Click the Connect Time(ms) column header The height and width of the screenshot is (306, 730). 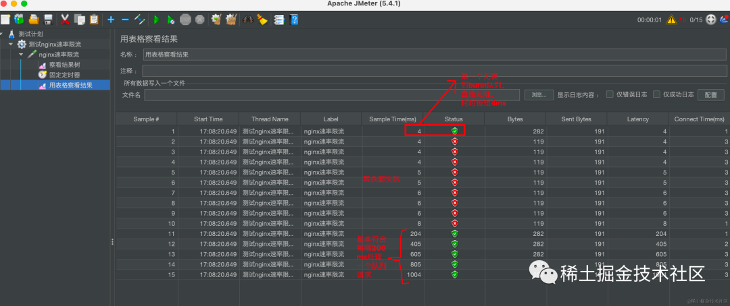point(700,119)
